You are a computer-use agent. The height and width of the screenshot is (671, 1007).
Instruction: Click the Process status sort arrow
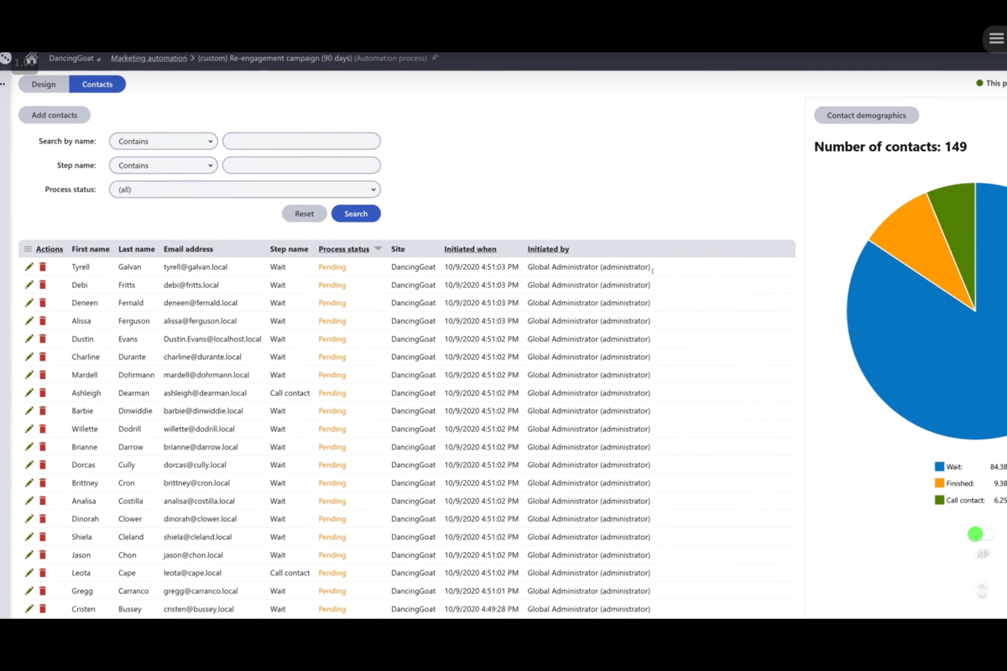[x=378, y=249]
